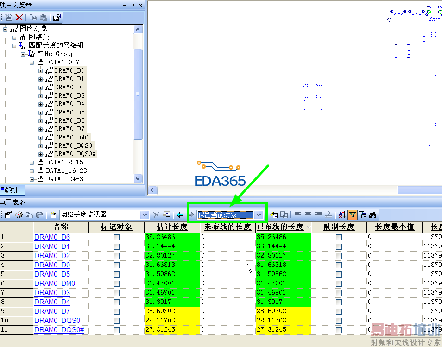Collapse the DATA1_0-7 node
The width and height of the screenshot is (442, 347).
tap(32, 63)
